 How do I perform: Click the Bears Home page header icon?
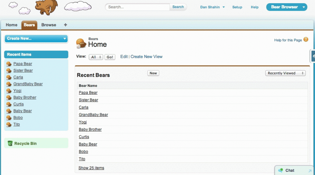click(81, 43)
